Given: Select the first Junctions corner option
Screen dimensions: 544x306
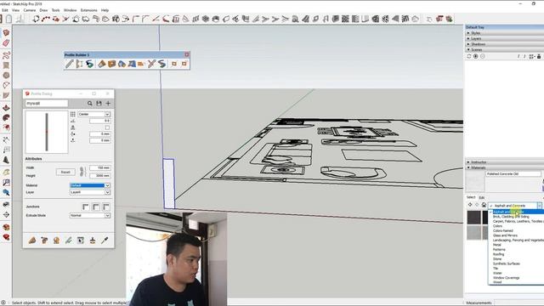Looking at the screenshot, I should pos(86,207).
